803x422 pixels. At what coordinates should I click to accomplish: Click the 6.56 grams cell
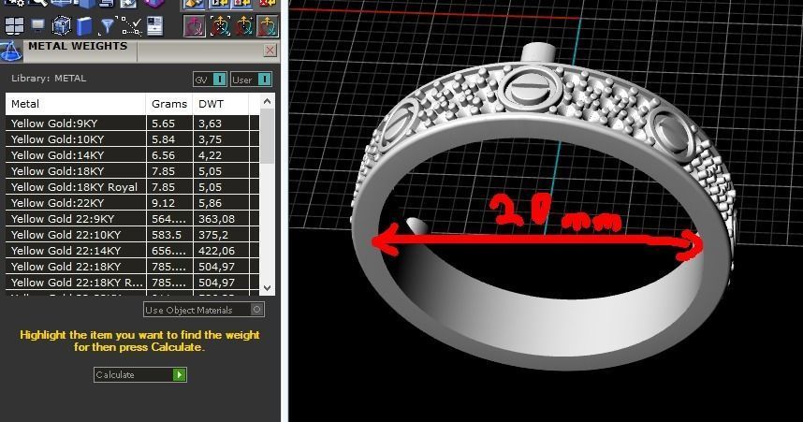pyautogui.click(x=169, y=155)
